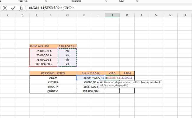Image resolution: width=192 pixels, height=118 pixels.
Task: Click aranan_vektör argument in formula tooltip
Action: (132, 82)
